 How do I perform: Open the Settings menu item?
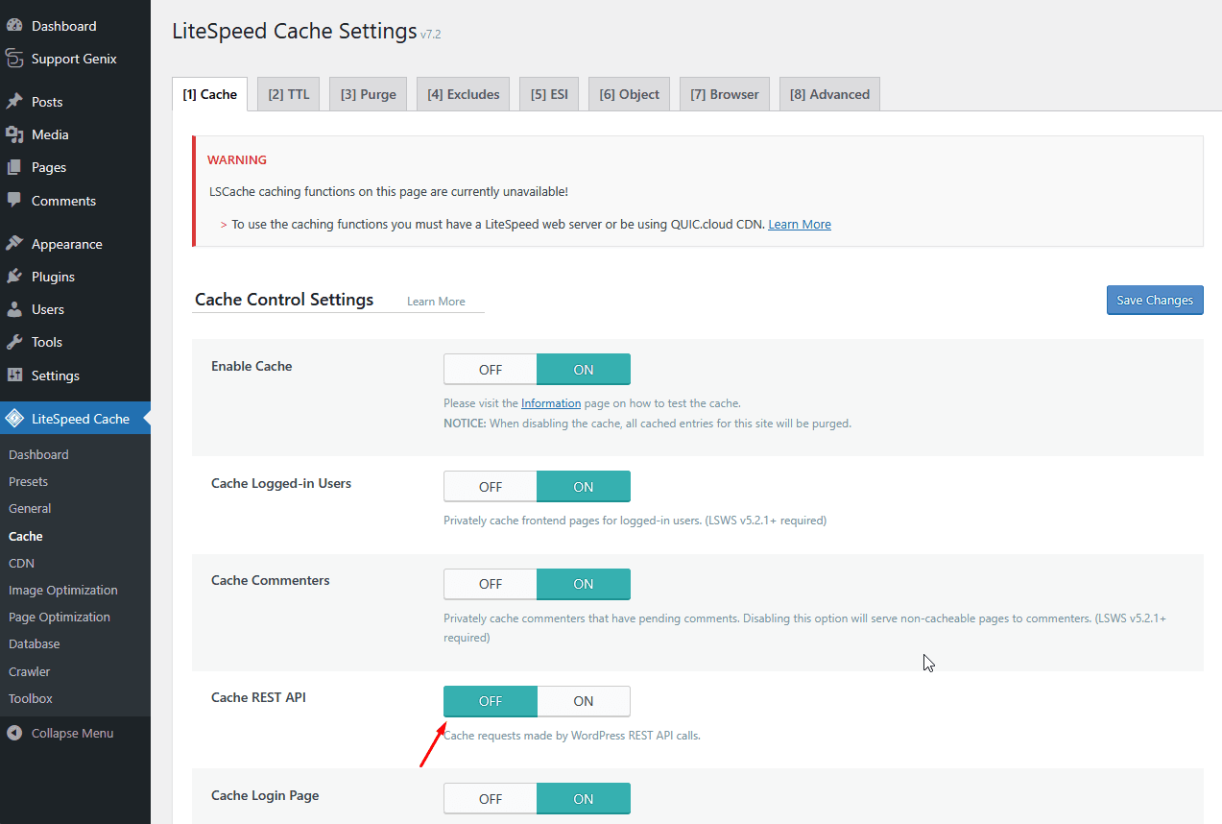click(75, 376)
